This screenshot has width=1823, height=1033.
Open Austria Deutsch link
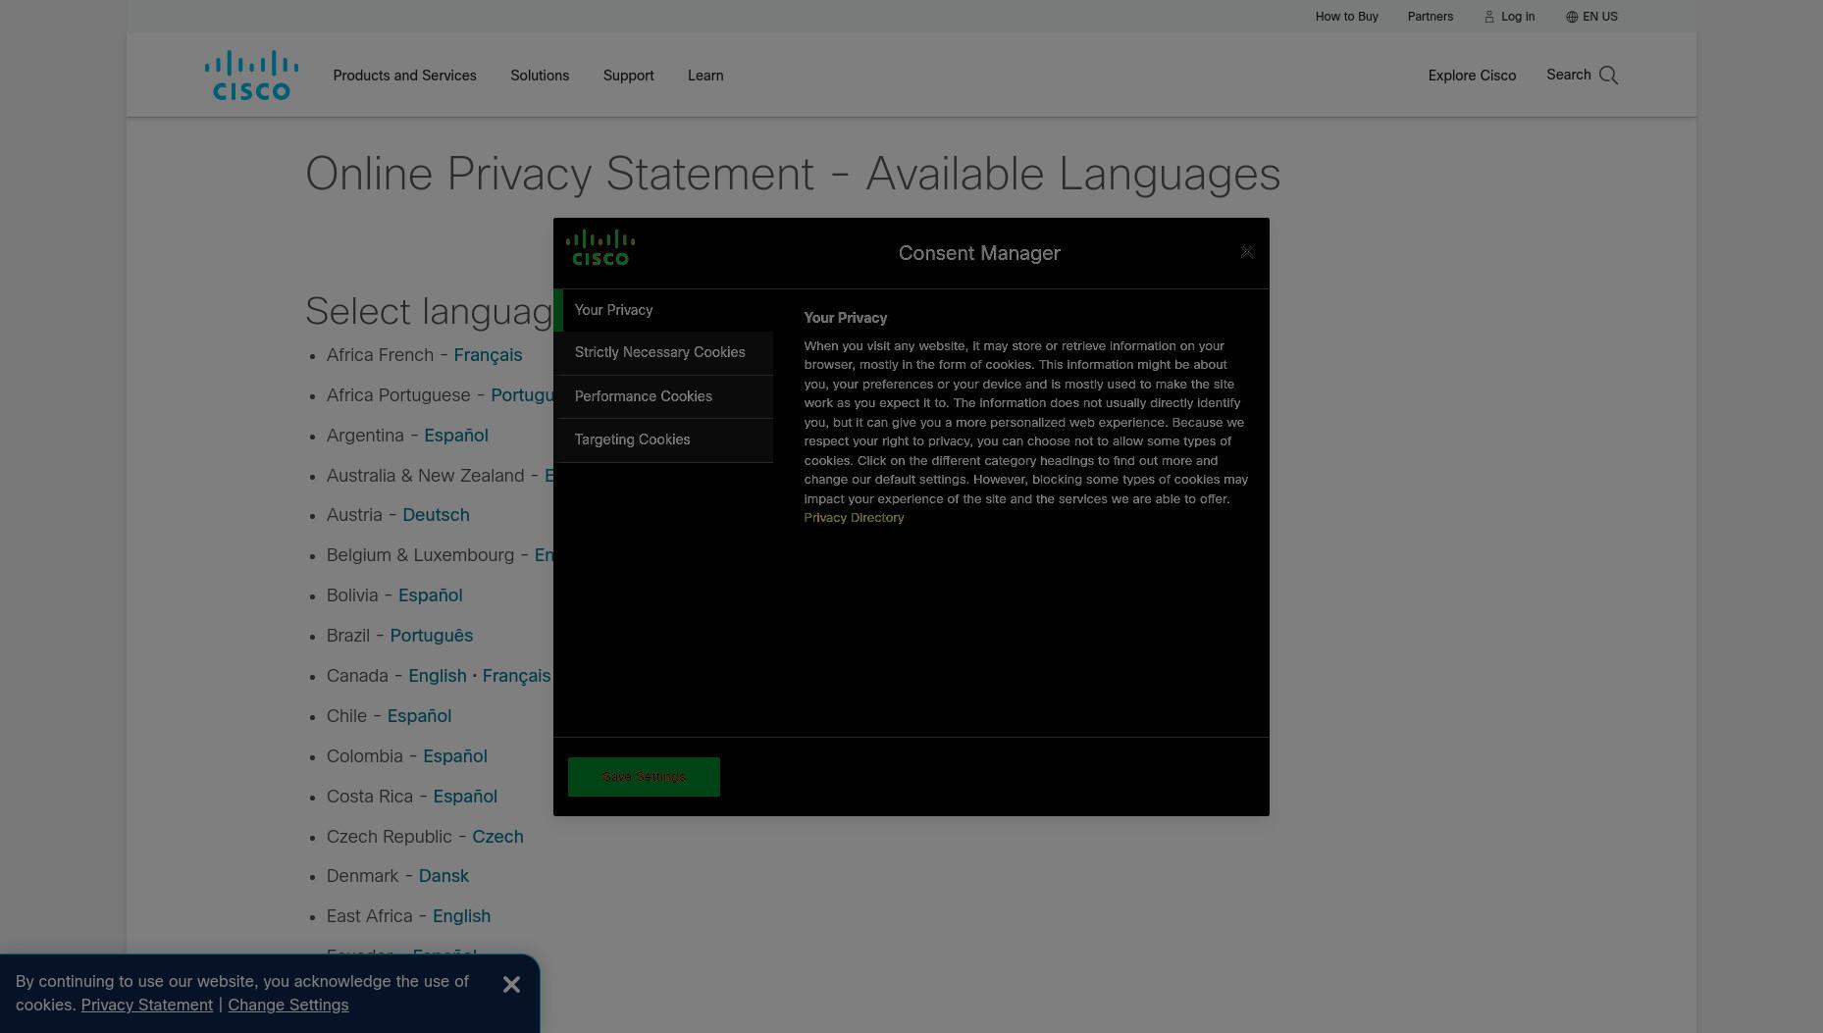(436, 515)
